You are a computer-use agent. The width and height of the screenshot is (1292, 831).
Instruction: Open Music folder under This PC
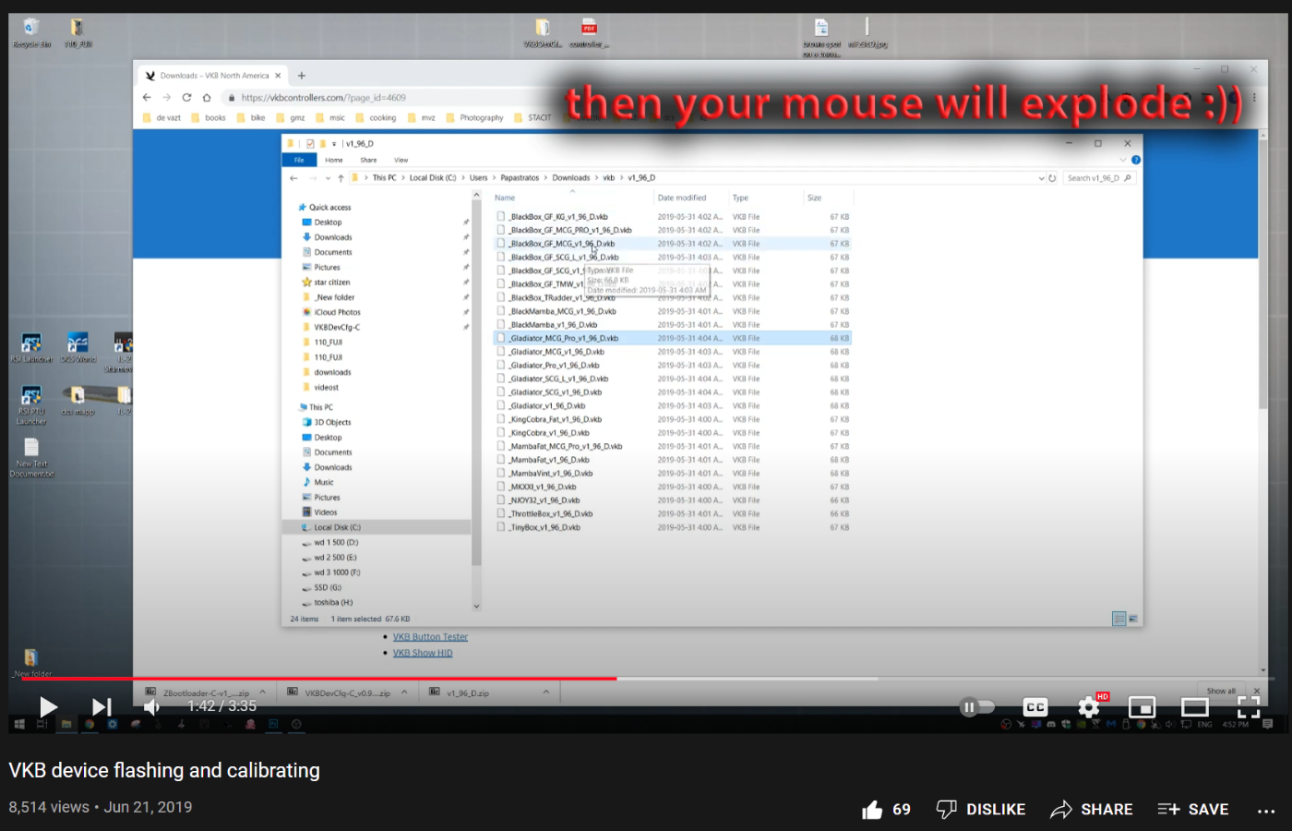(323, 482)
